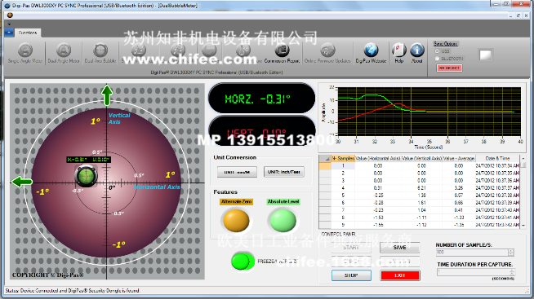
Task: Adjust the Time Duration per Capture stepper
Action: coord(511,272)
